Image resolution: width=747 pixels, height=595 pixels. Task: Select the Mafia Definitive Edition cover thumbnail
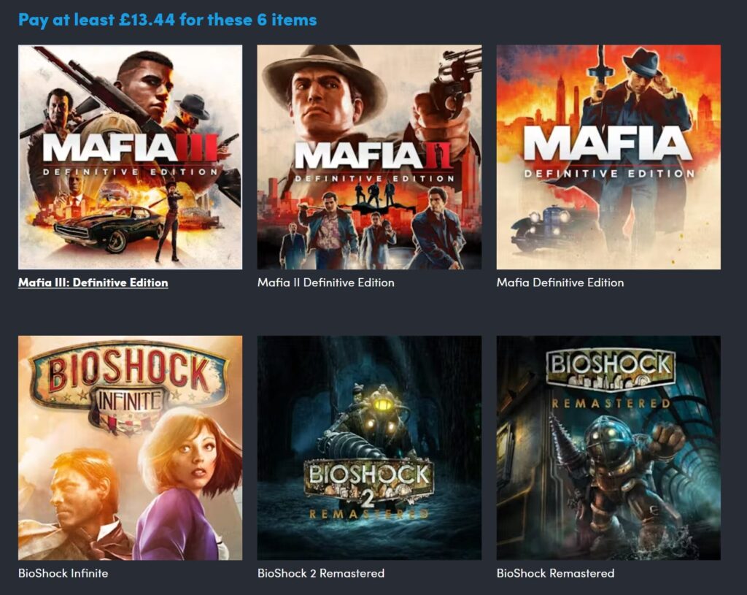click(608, 158)
